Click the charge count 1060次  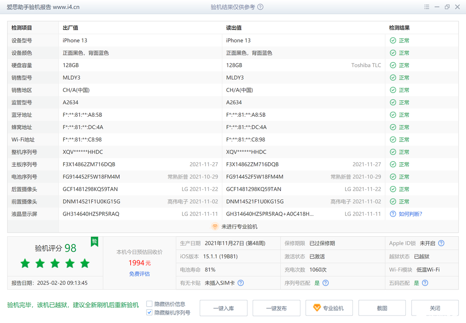318,270
